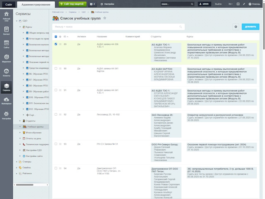Click the Выйти logout link
265x199 pixels.
click(x=218, y=4)
